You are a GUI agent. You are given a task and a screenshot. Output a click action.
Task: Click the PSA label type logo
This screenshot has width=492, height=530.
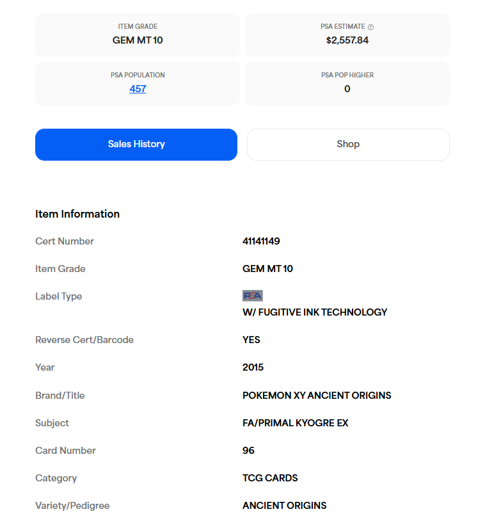(253, 296)
